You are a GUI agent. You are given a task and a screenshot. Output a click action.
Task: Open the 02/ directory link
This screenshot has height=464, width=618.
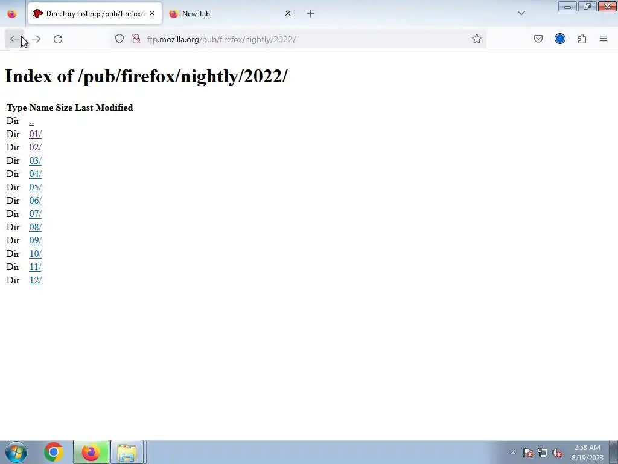click(35, 147)
